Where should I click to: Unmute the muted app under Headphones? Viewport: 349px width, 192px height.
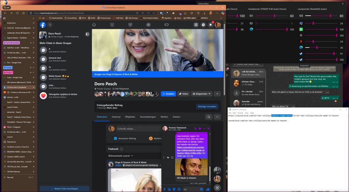coord(251,23)
